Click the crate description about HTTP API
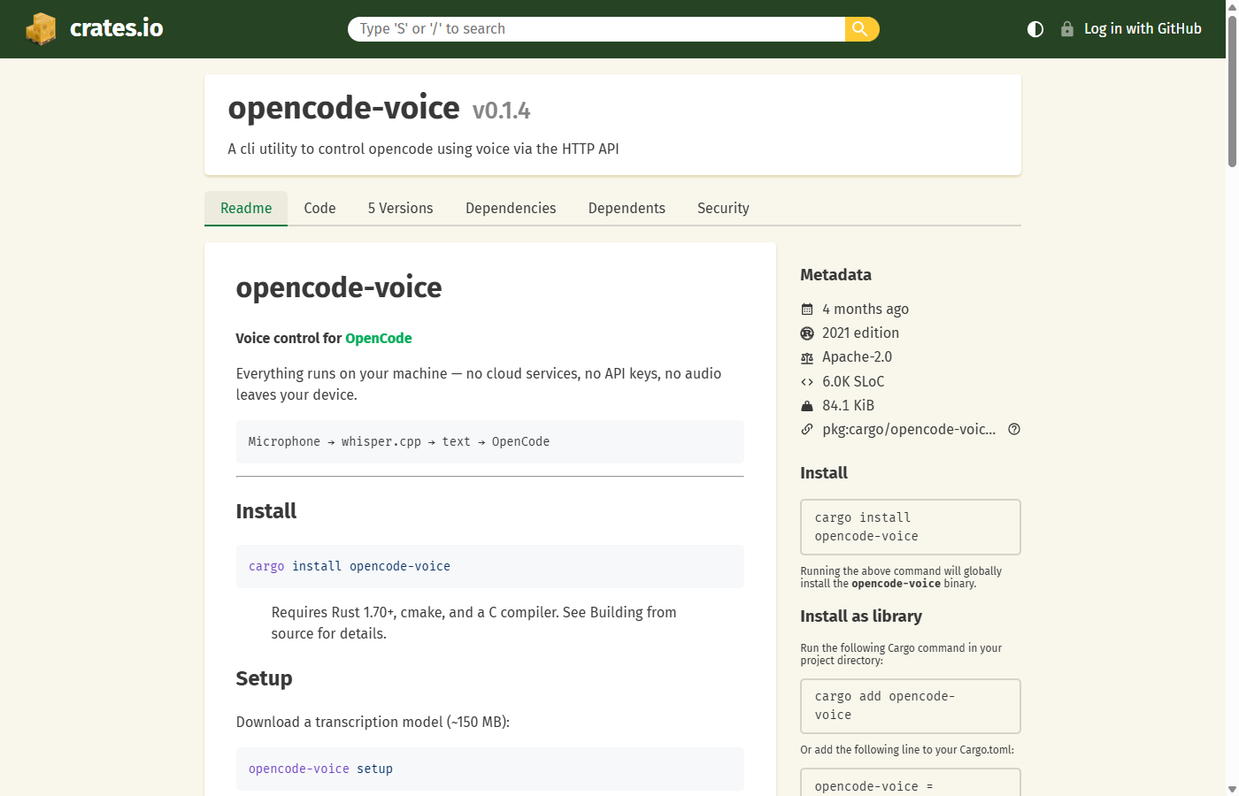The height and width of the screenshot is (796, 1239). pos(423,149)
